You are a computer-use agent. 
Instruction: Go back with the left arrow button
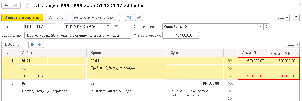(x=6, y=5)
